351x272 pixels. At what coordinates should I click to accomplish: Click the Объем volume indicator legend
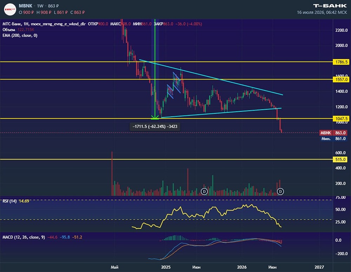coord(9,30)
